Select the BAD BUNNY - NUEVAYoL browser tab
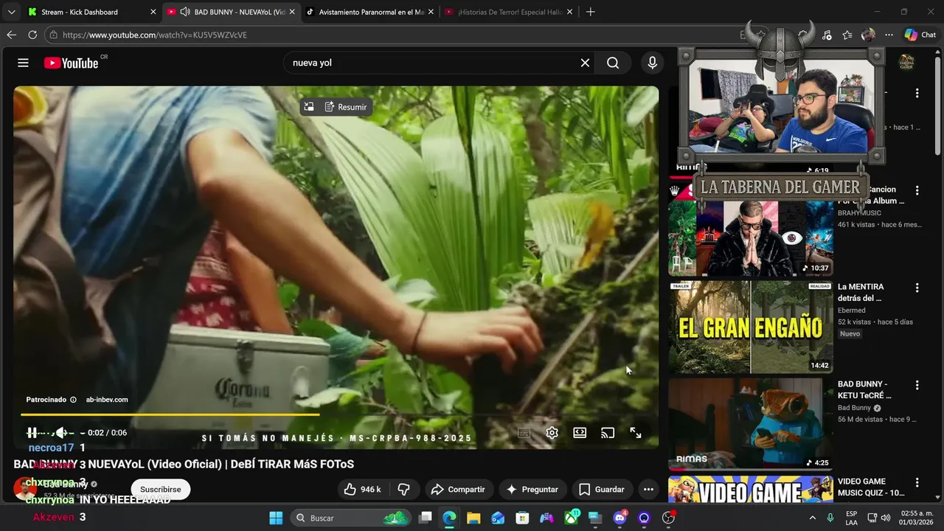Screen dimensions: 944x531 [231, 12]
